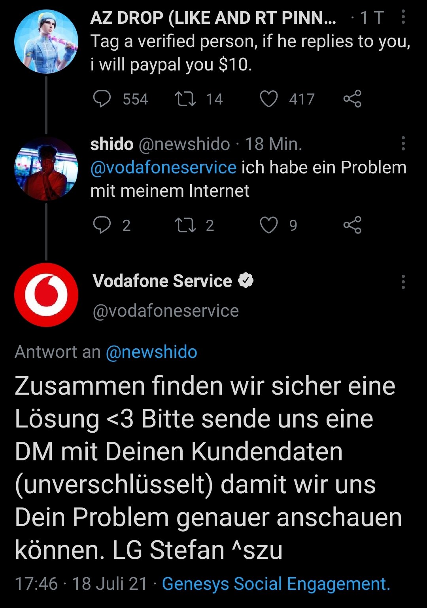Share the AZ DROP tweet
The width and height of the screenshot is (427, 608).
(352, 99)
